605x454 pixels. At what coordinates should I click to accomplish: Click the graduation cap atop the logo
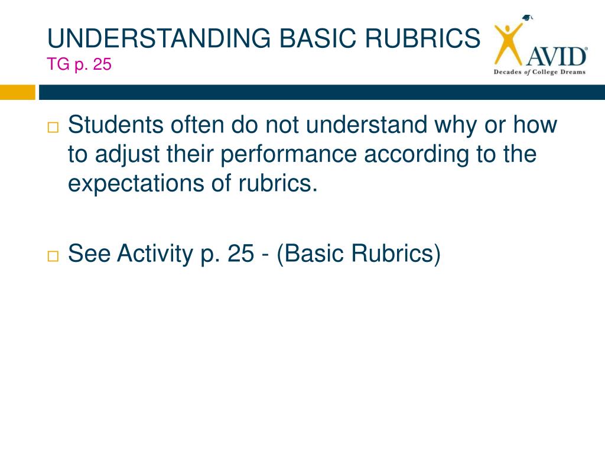528,18
